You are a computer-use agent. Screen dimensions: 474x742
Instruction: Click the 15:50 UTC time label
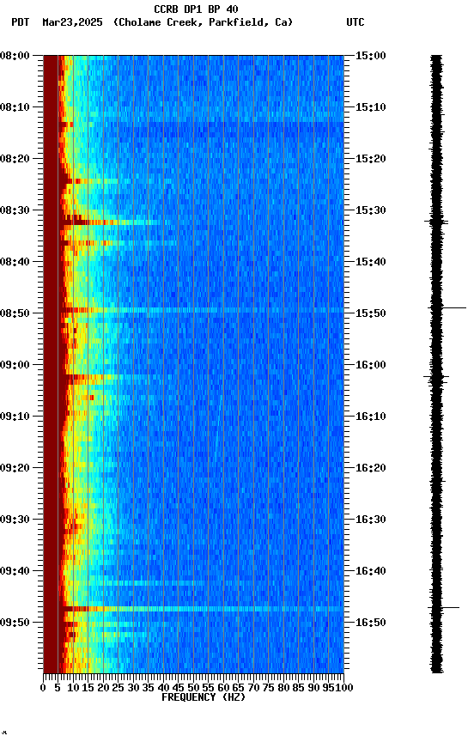[371, 313]
